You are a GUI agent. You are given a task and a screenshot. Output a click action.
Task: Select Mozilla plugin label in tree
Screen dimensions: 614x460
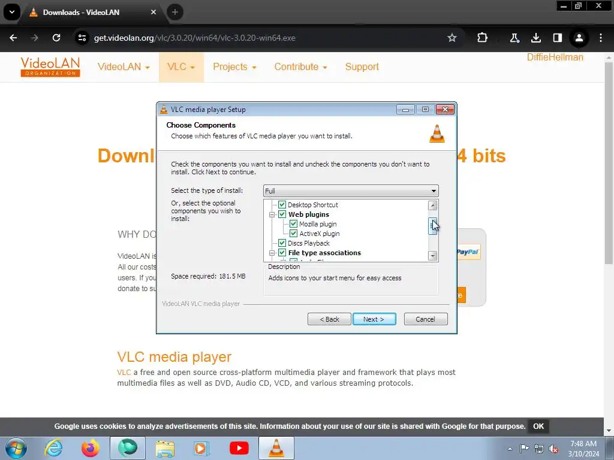pyautogui.click(x=318, y=224)
